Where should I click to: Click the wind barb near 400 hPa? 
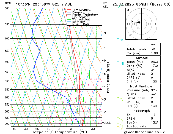120,40
